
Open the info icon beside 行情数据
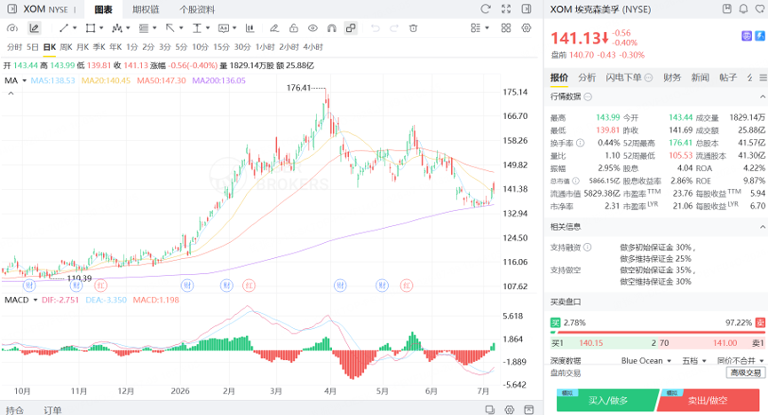[588, 97]
